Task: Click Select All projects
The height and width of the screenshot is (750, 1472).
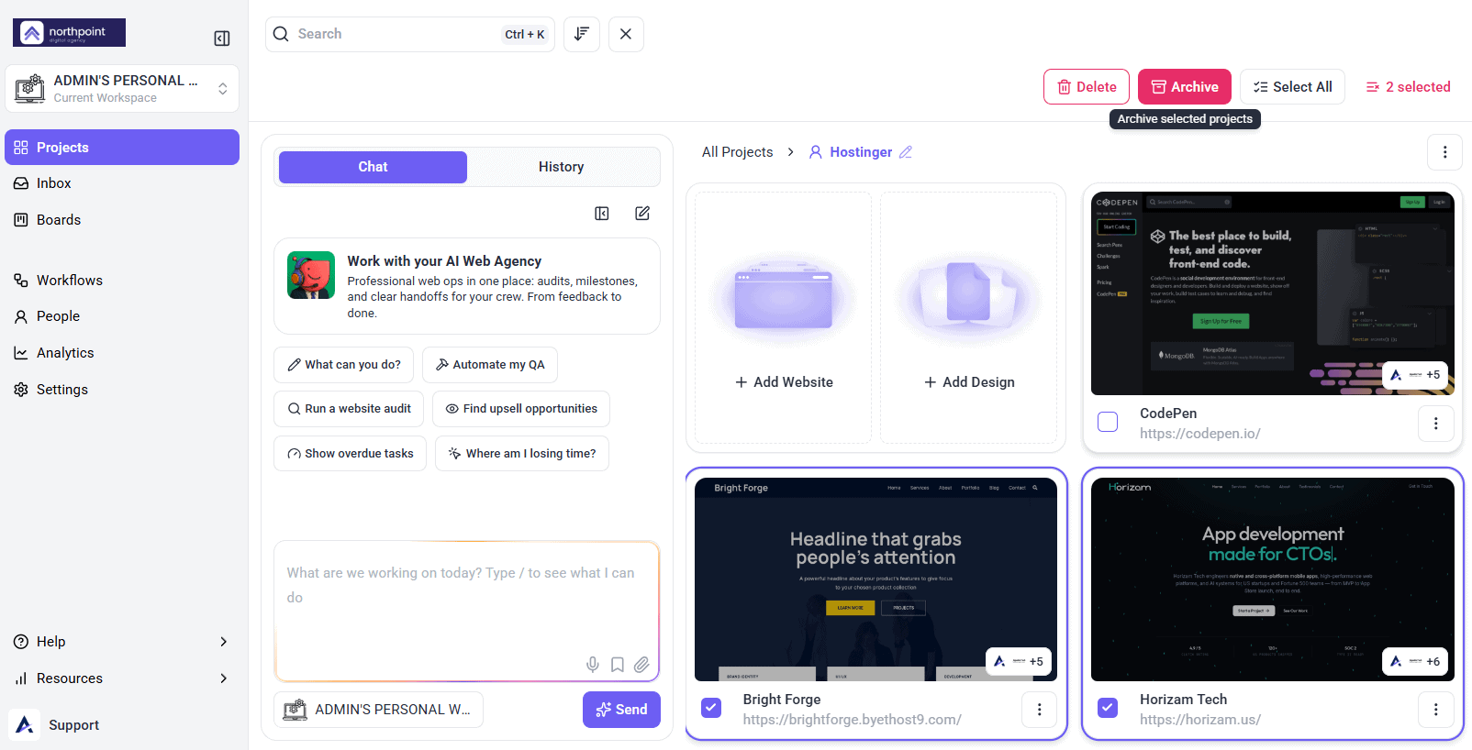Action: (x=1292, y=87)
